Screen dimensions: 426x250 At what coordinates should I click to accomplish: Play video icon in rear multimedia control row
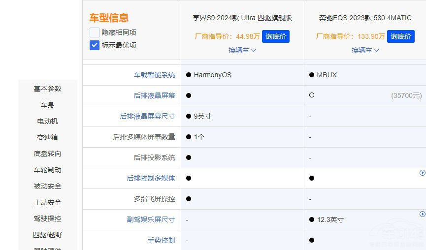coord(422,173)
